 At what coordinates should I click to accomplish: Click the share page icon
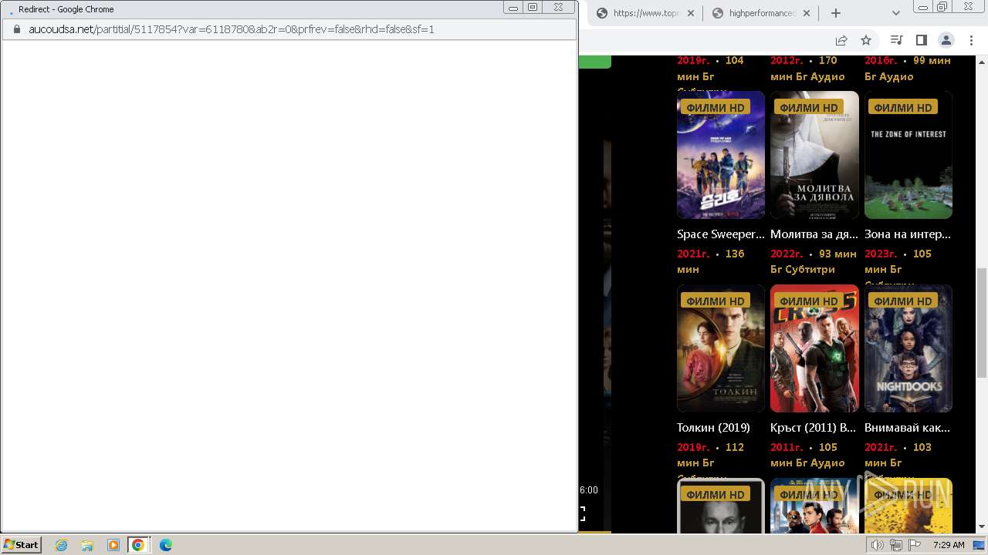pyautogui.click(x=841, y=40)
